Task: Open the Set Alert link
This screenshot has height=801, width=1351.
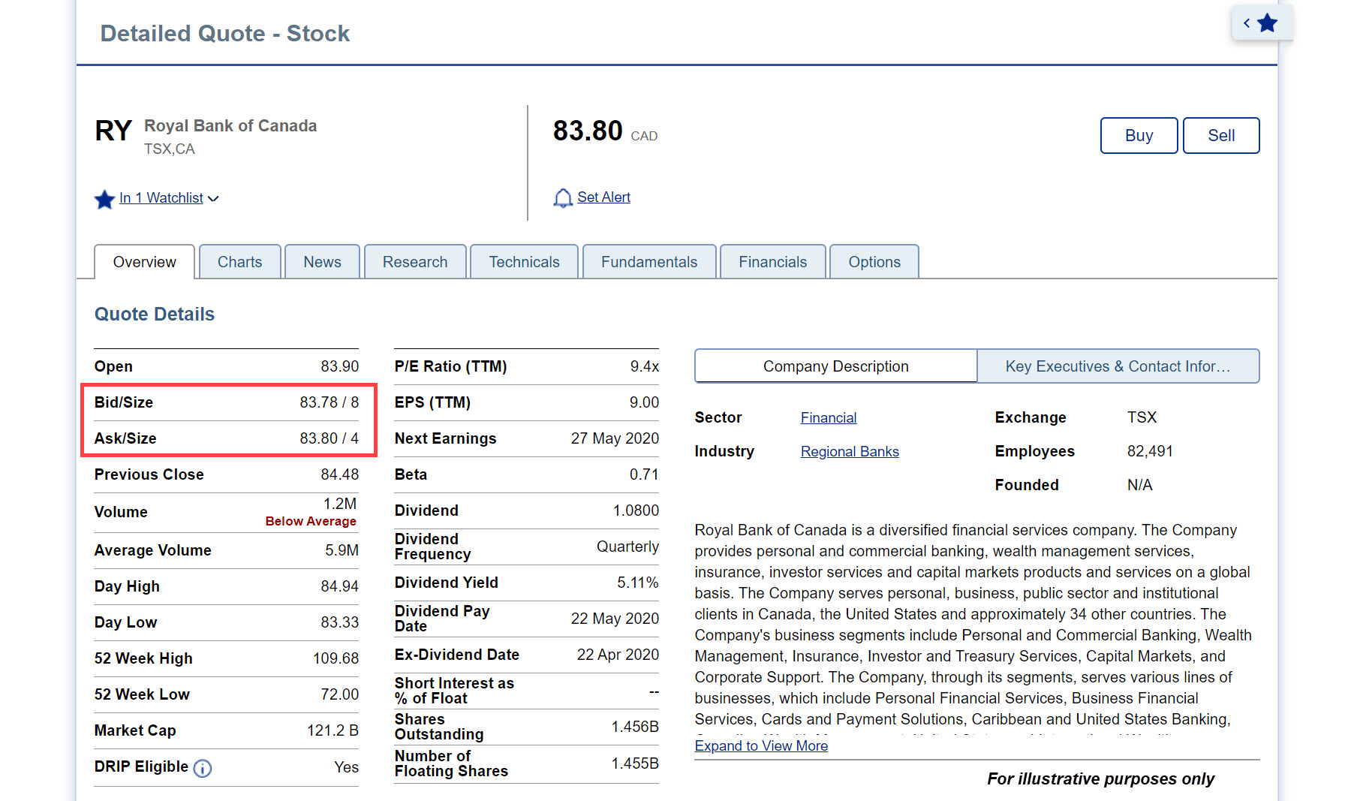Action: (x=603, y=197)
